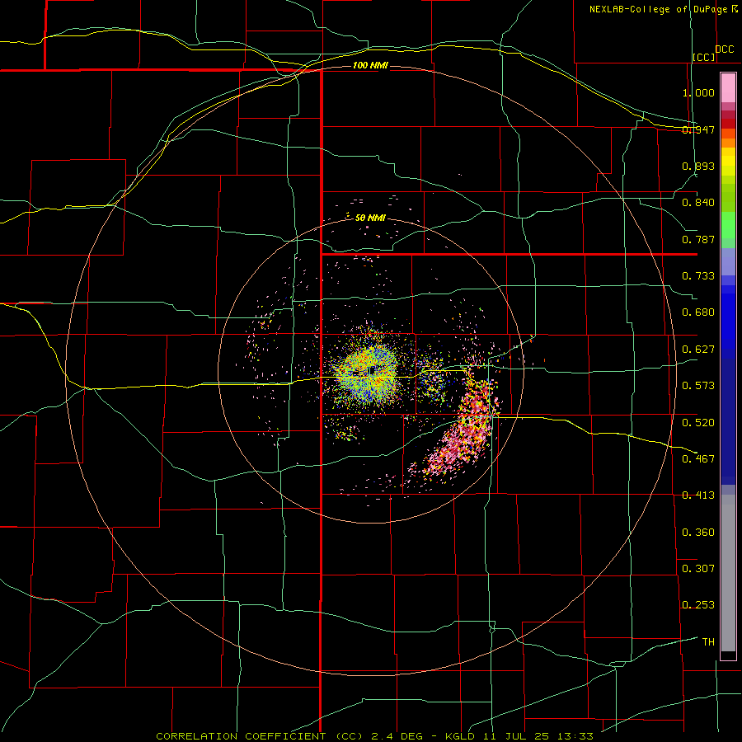742x742 pixels.
Task: Click the 0.947 color scale value
Action: (x=698, y=129)
